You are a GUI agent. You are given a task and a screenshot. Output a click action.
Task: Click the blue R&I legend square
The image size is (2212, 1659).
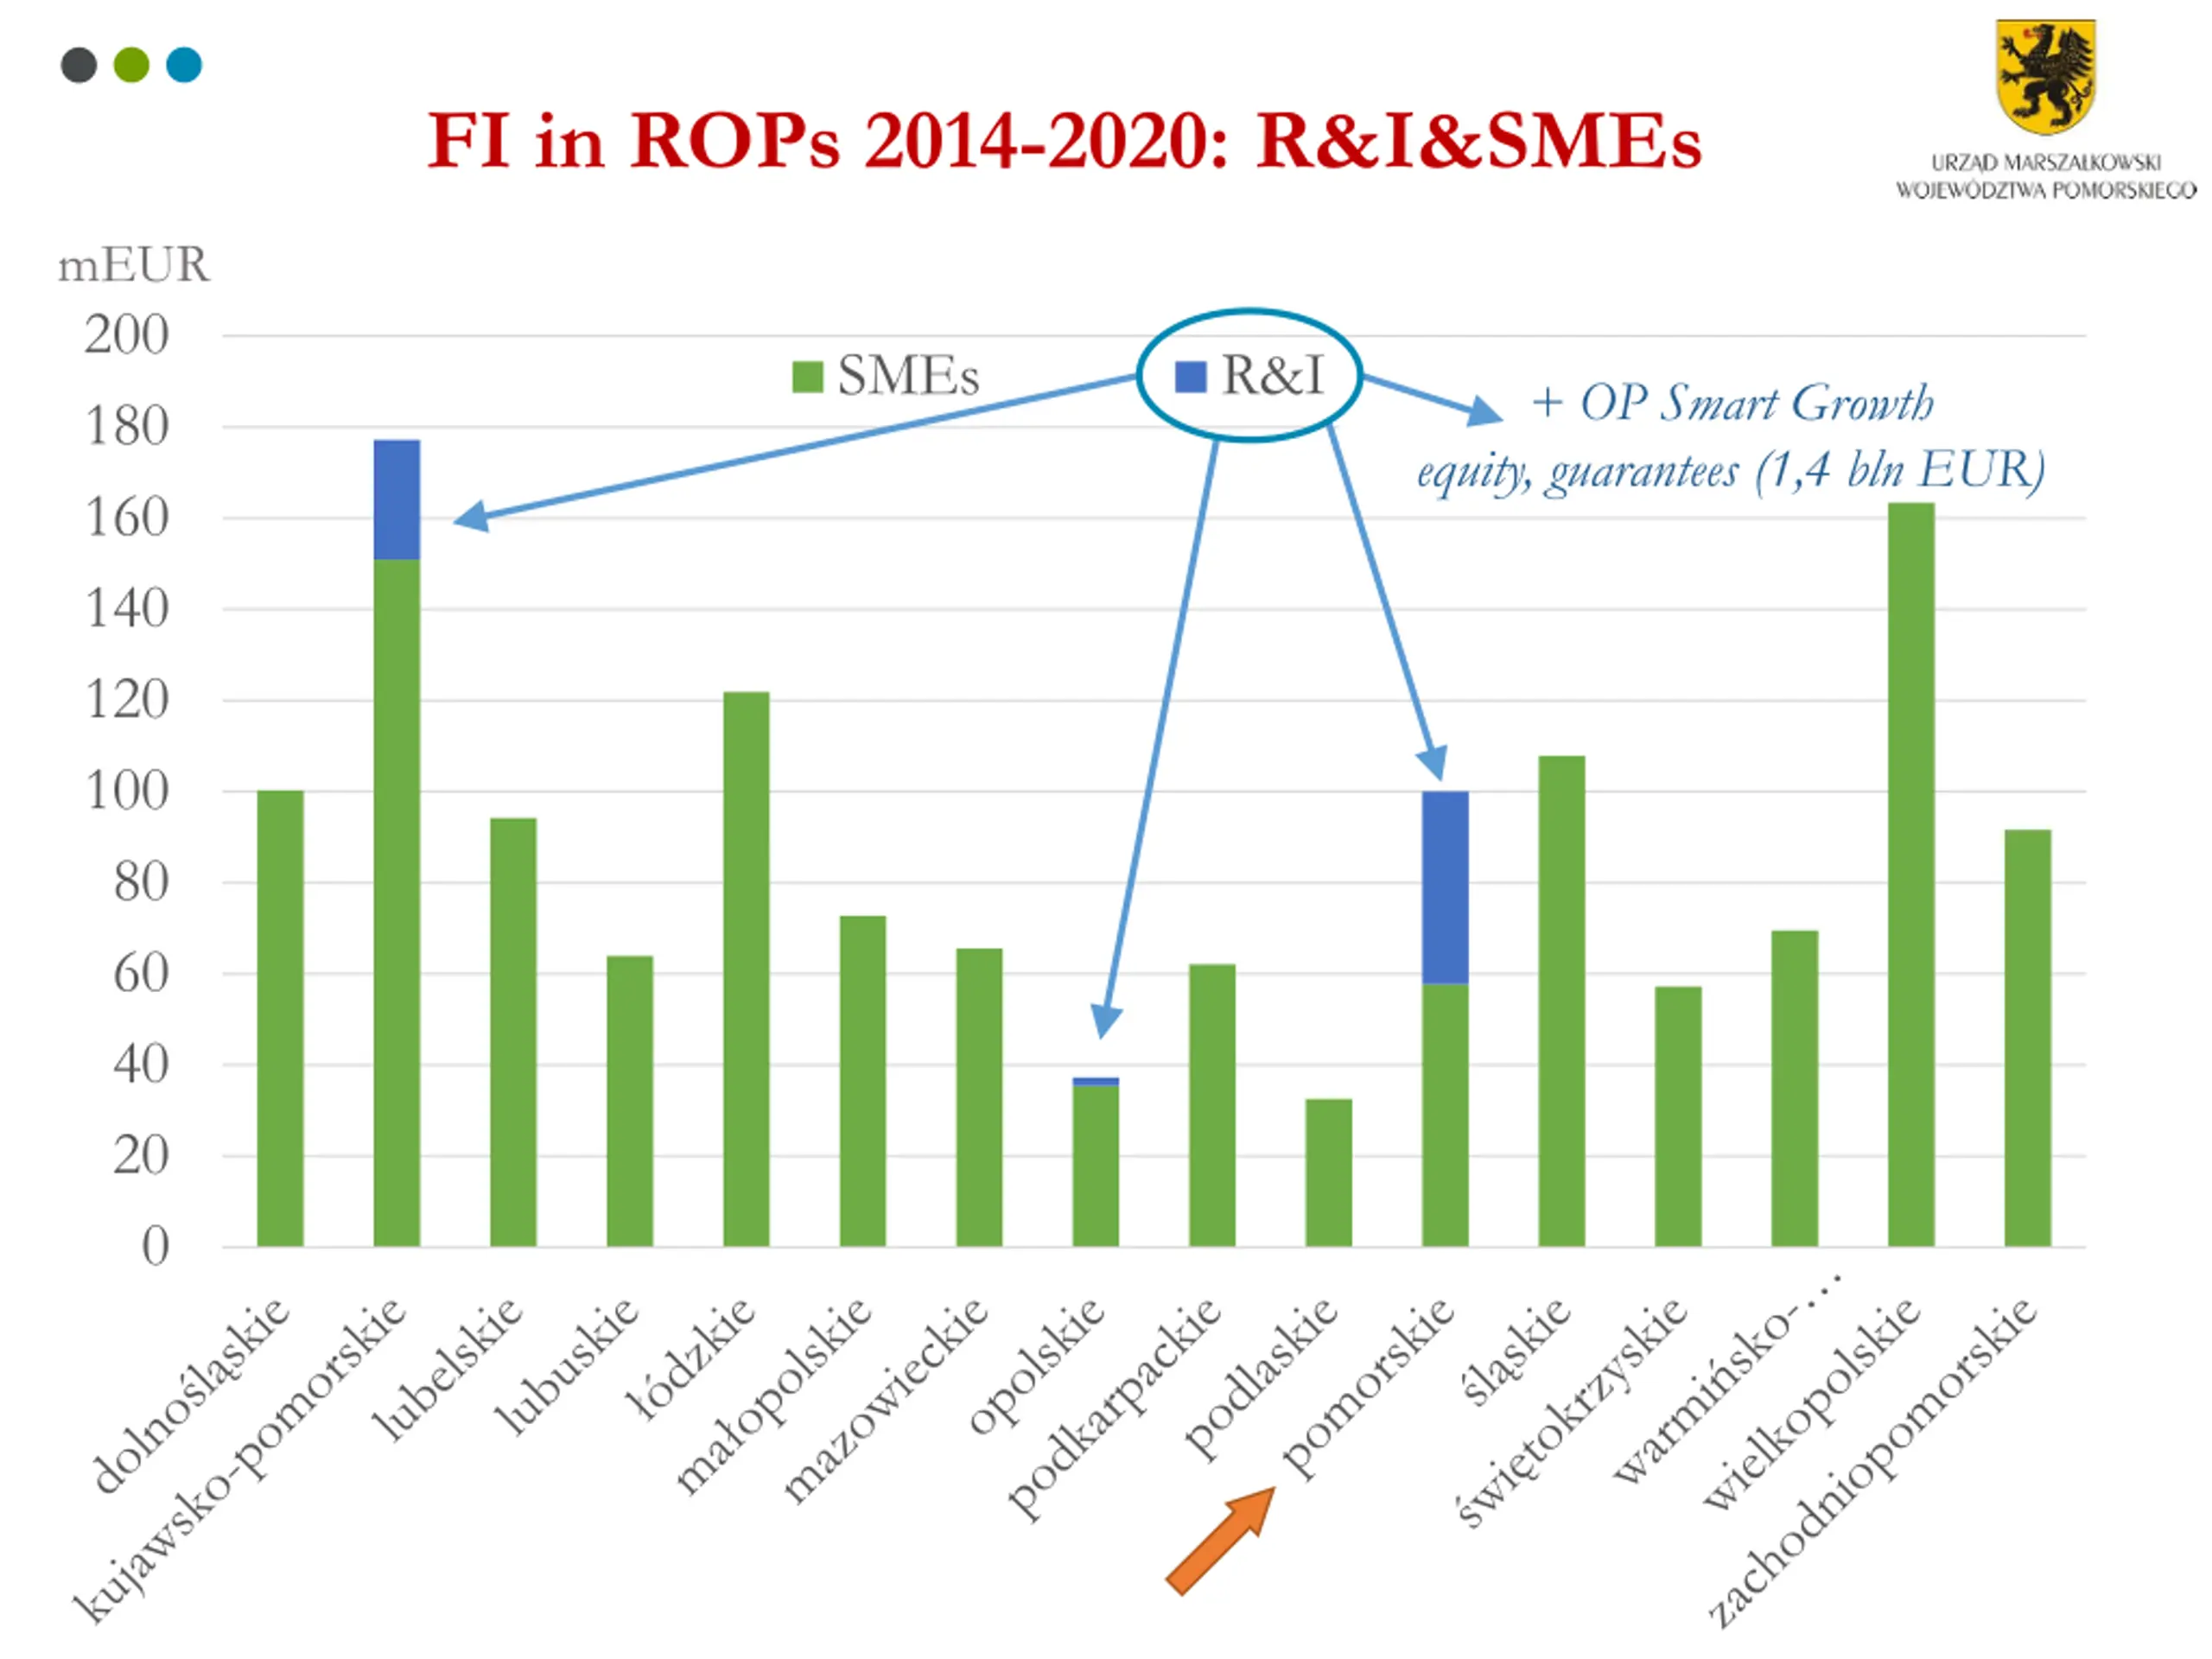pyautogui.click(x=1190, y=376)
